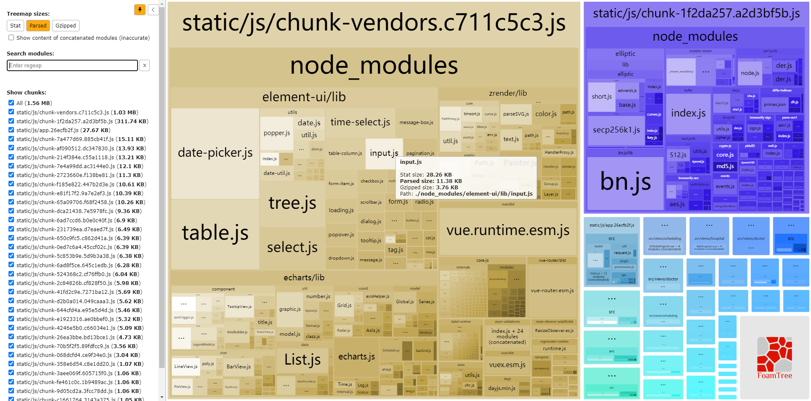Image resolution: width=811 pixels, height=401 pixels.
Task: Select the Parsed treemap size
Action: tap(38, 26)
